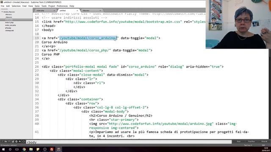Close the untitled tab
271x152 pixels.
[x=77, y=11]
